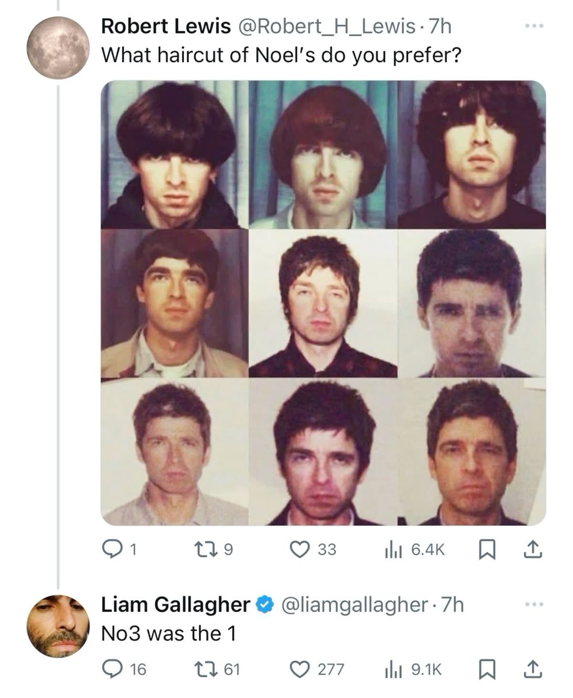Open more options on Liam Gallagher's reply
573x698 pixels.
534,605
